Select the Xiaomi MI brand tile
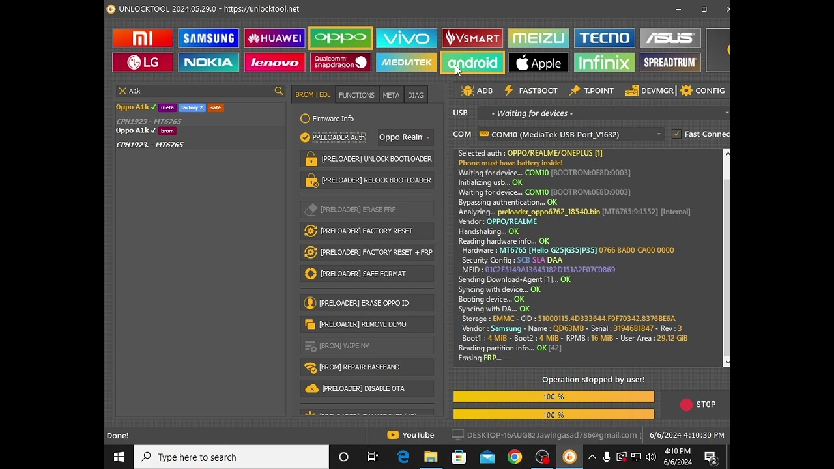 point(143,38)
